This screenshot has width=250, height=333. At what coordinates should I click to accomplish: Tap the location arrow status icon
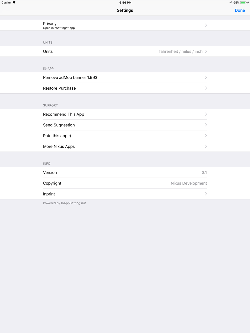click(231, 2)
